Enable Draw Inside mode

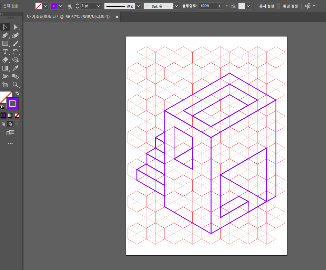click(x=17, y=124)
